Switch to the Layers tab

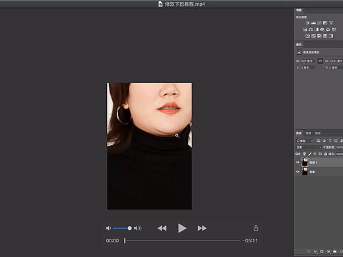(299, 133)
